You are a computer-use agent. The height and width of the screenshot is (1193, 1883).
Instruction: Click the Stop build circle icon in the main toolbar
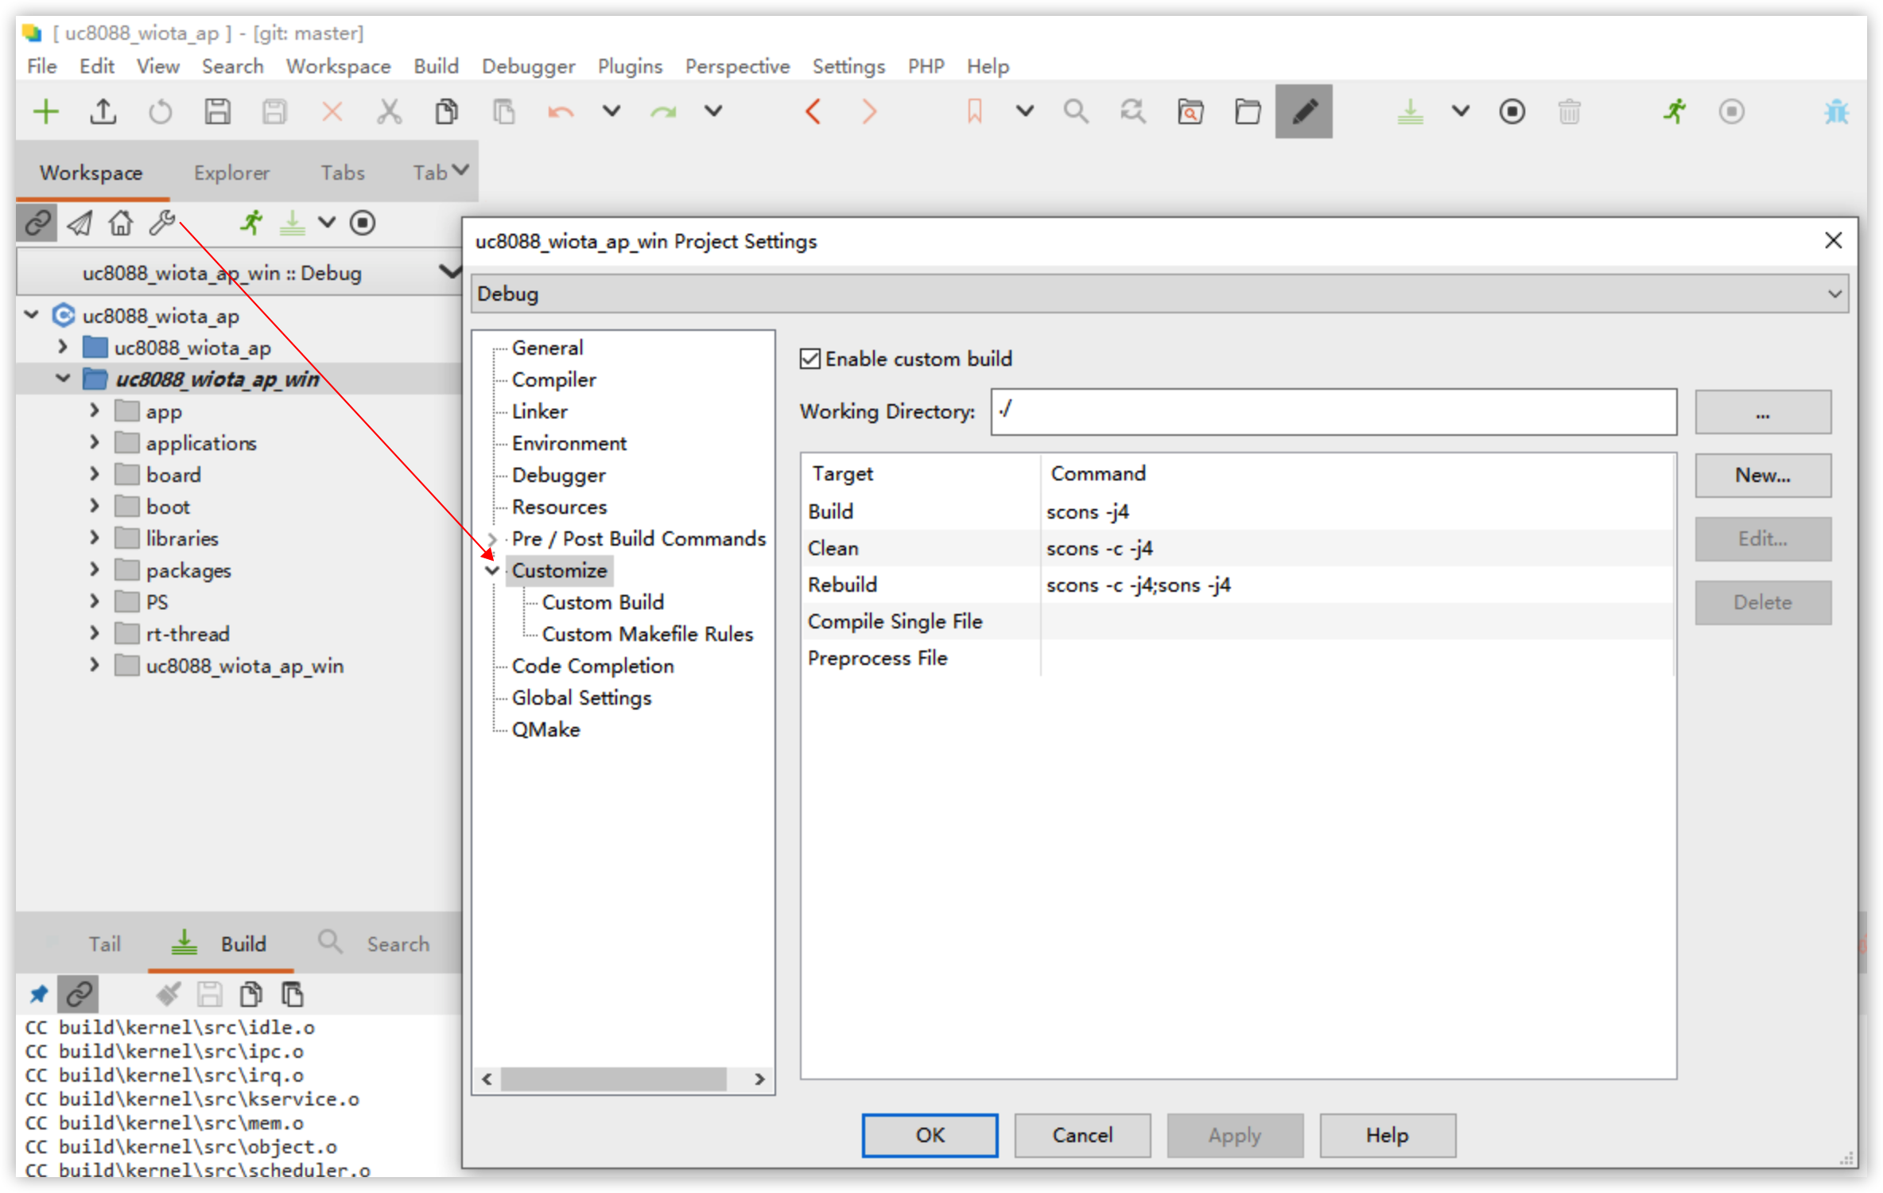tap(1512, 111)
